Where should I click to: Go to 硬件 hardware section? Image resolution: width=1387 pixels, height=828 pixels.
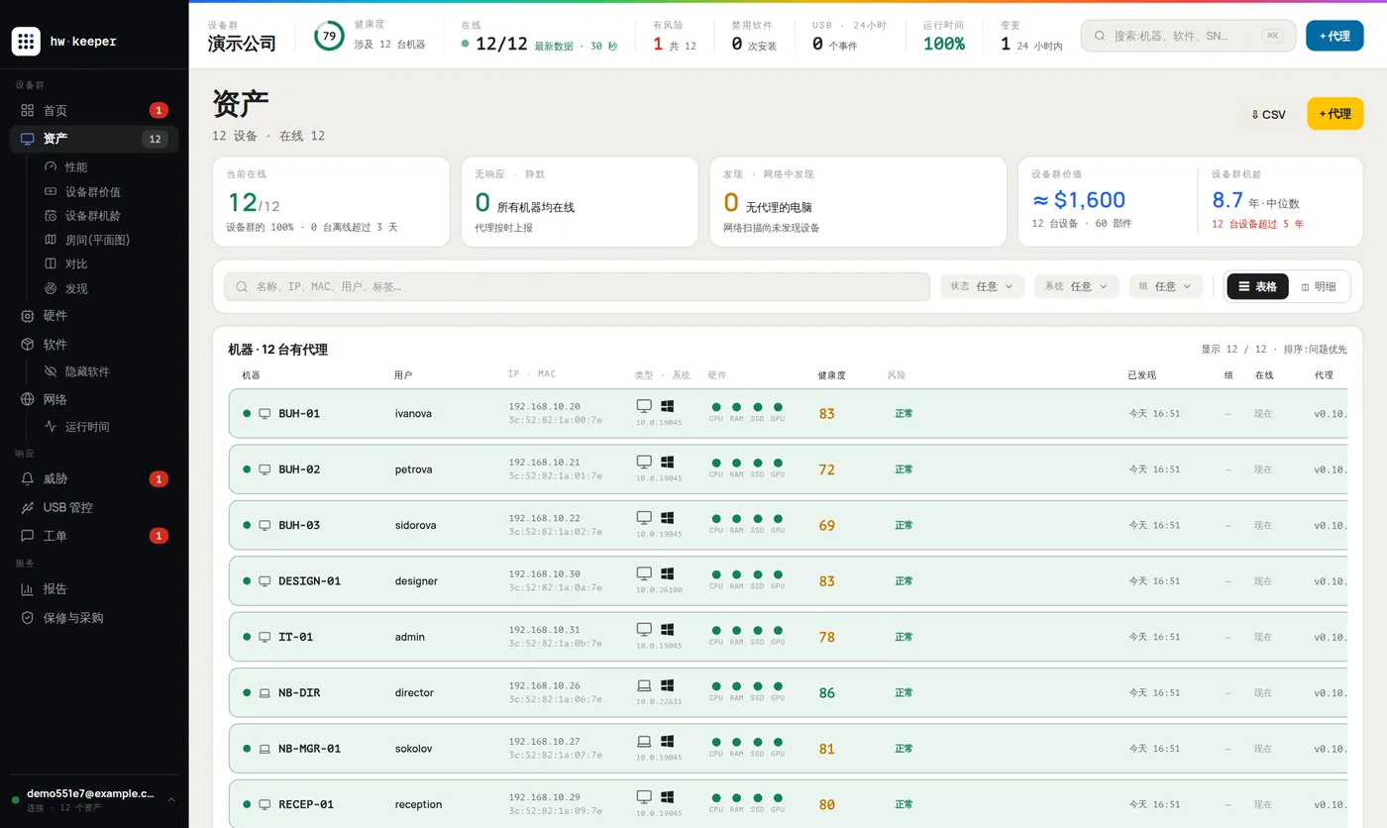point(94,315)
